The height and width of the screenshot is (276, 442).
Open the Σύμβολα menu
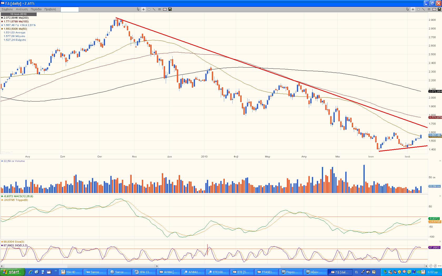point(7,9)
